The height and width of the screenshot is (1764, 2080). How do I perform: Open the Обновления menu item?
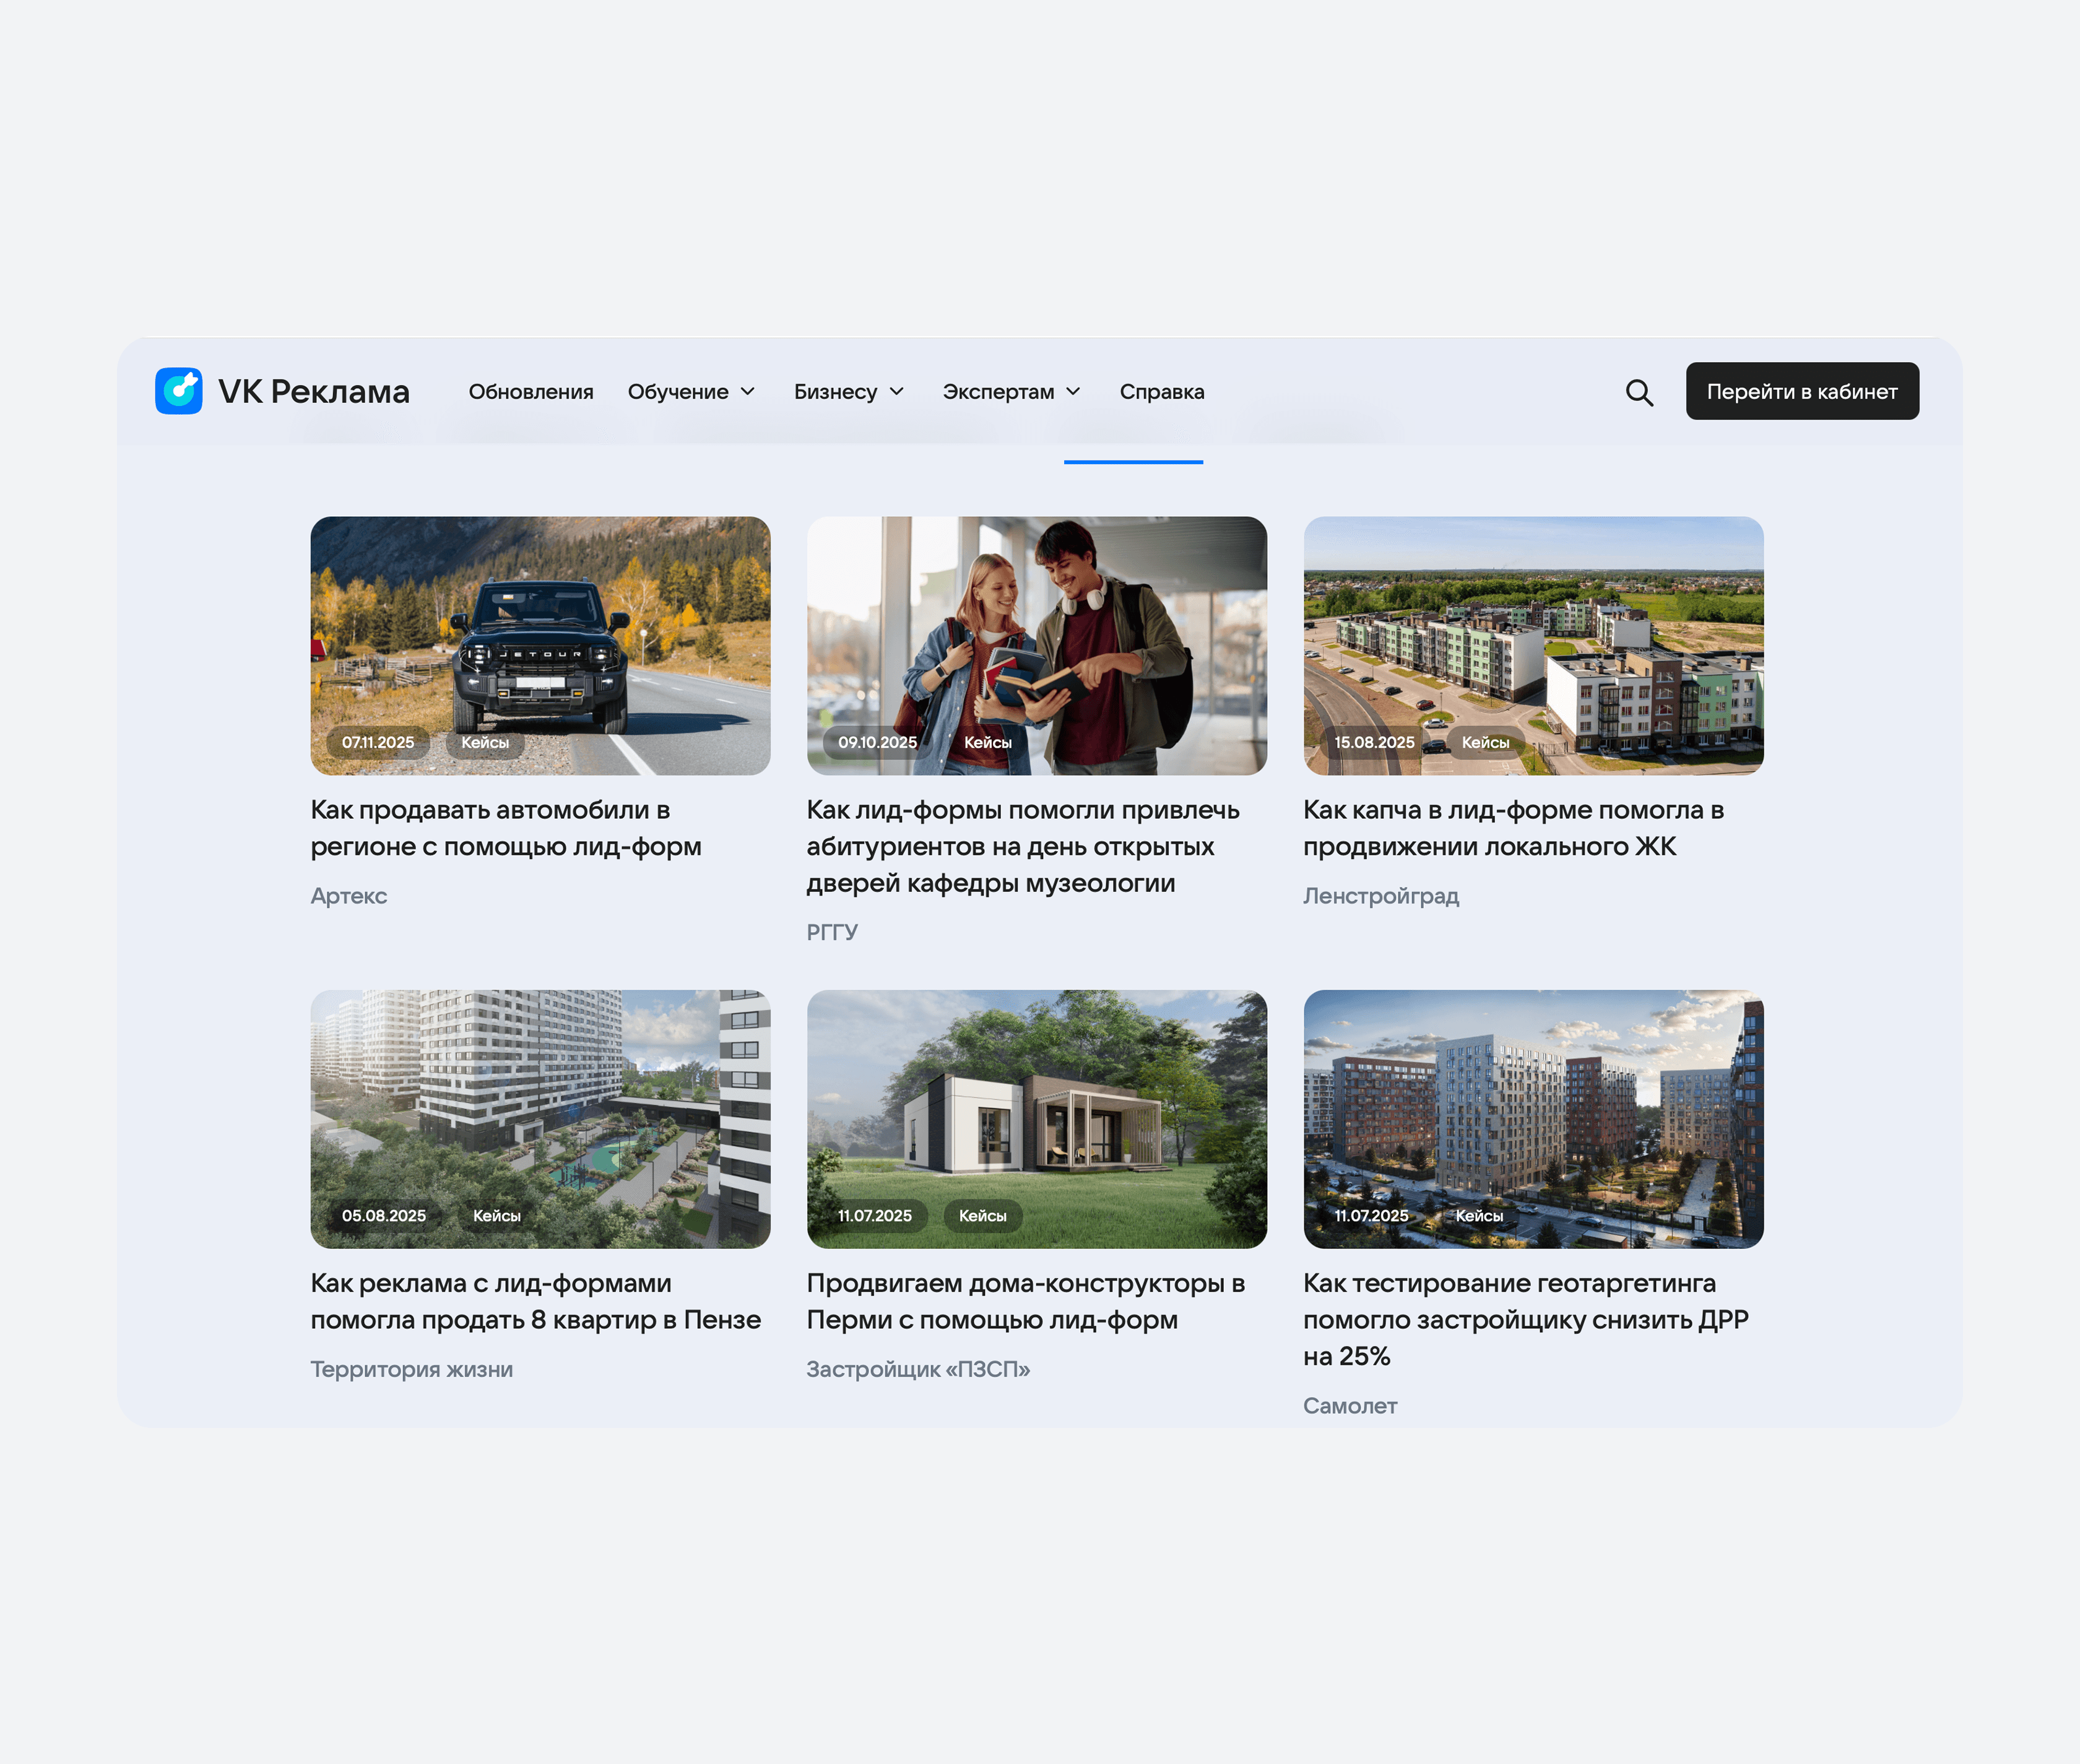tap(530, 392)
